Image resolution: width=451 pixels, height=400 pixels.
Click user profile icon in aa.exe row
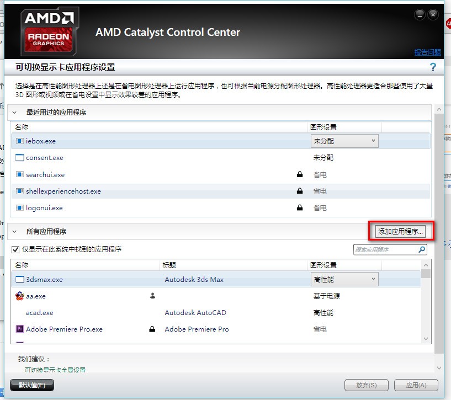click(152, 296)
